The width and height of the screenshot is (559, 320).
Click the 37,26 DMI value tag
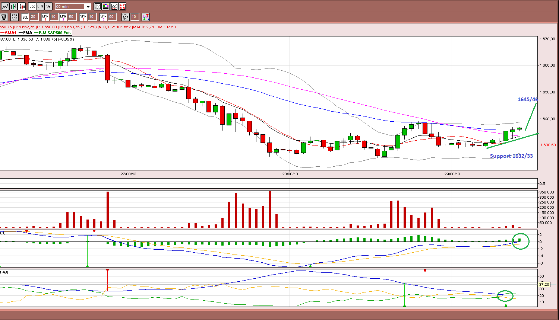544,284
